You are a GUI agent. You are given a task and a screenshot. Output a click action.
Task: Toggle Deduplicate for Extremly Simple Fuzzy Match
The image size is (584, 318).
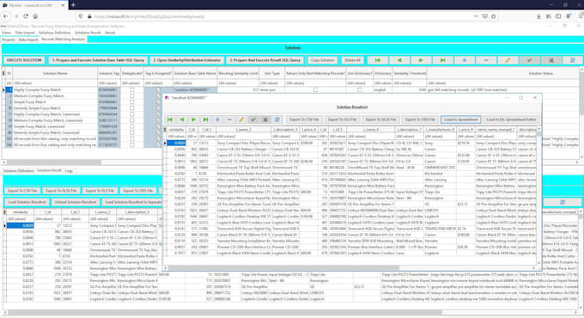132,108
